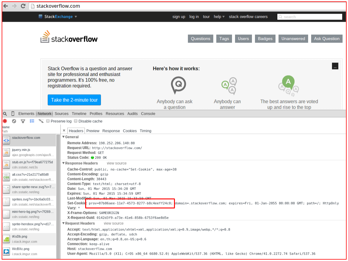
Task: Click the browser address bar
Action: tap(187, 6)
